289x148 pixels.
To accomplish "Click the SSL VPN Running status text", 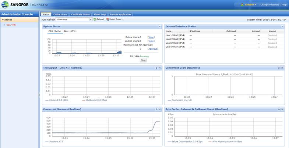I will 139,57.
